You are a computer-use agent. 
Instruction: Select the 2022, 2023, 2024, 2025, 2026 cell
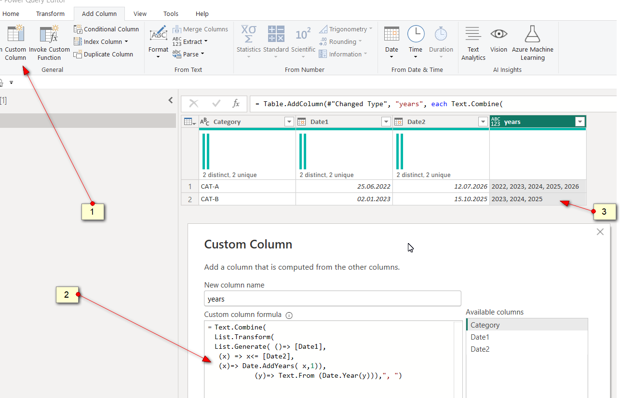point(538,186)
